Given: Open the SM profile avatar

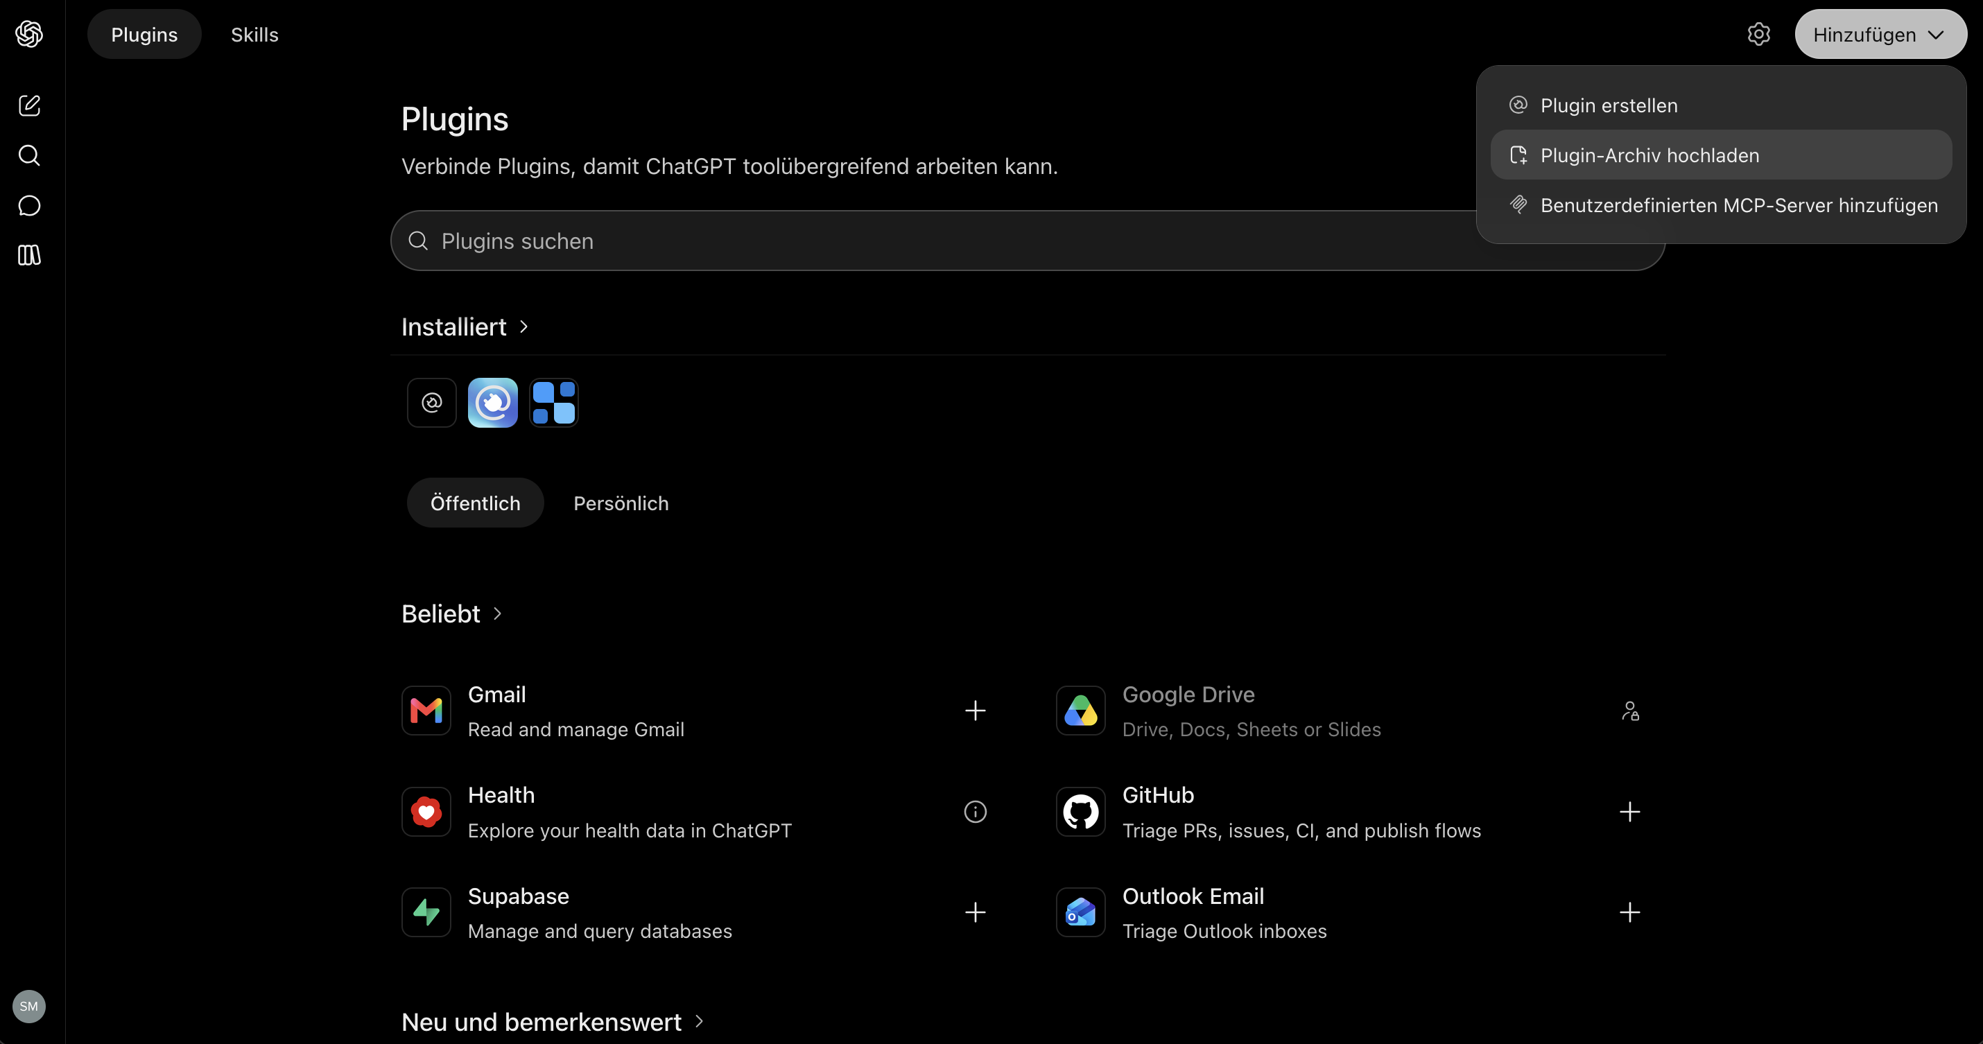Looking at the screenshot, I should tap(29, 1007).
